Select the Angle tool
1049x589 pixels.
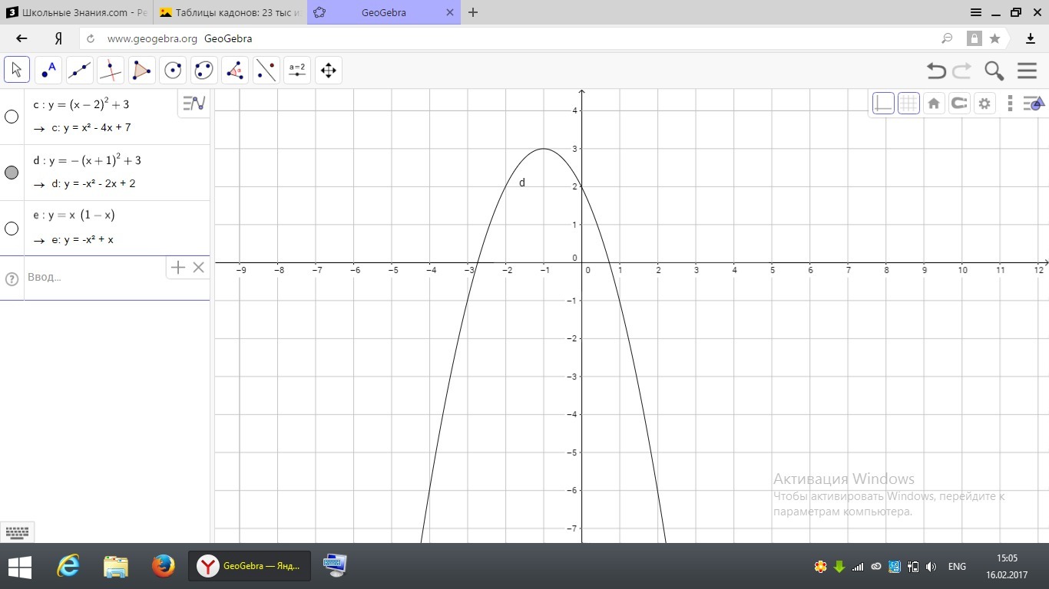pyautogui.click(x=235, y=71)
